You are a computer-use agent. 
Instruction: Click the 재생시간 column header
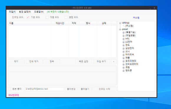point(60,23)
